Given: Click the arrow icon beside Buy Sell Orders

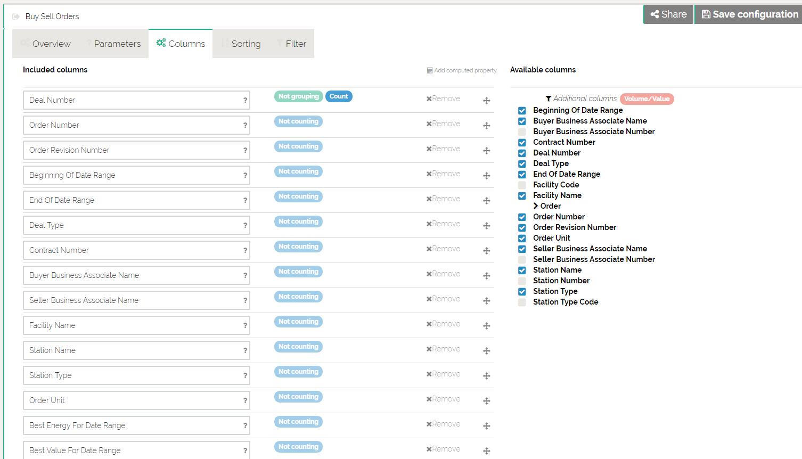Looking at the screenshot, I should 16,17.
